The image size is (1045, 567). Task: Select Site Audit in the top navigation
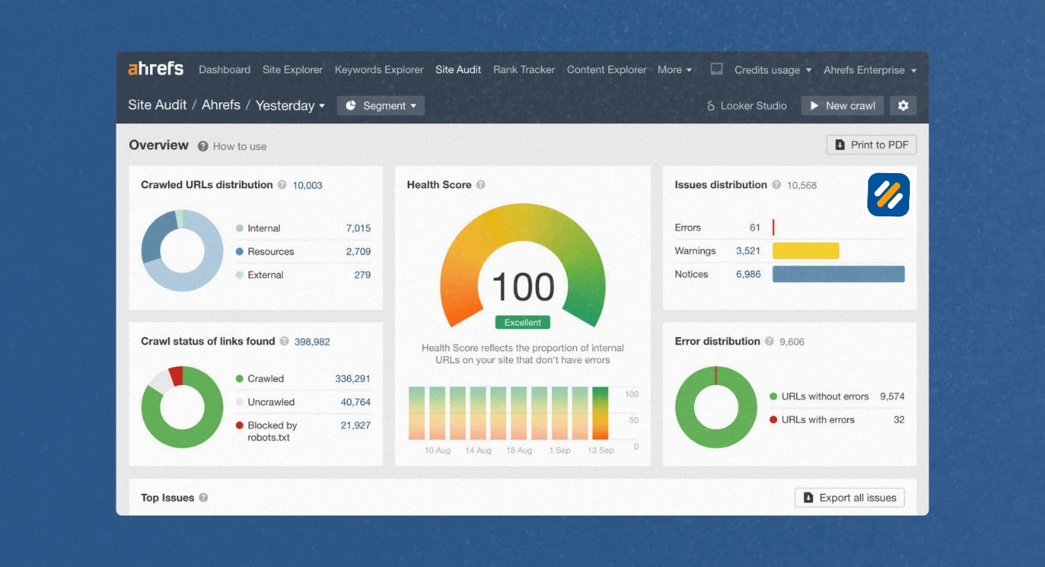click(x=458, y=69)
